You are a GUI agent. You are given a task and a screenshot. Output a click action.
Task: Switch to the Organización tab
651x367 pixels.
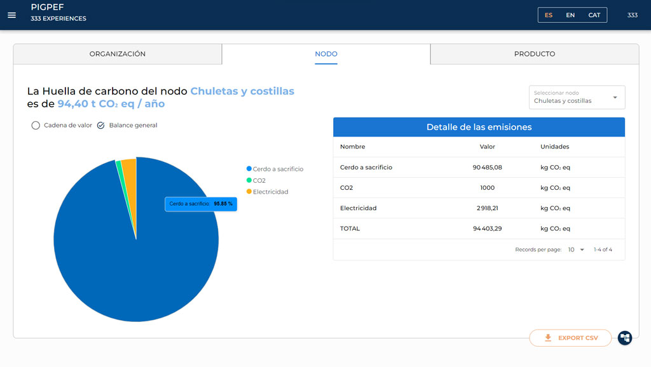coord(118,54)
